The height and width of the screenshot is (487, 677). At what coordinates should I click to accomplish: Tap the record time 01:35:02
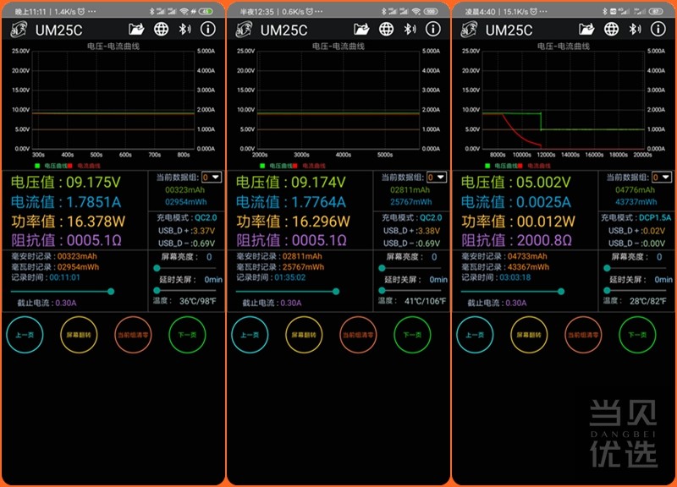[x=289, y=277]
